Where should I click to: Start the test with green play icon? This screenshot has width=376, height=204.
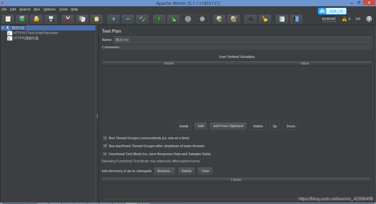tap(159, 19)
